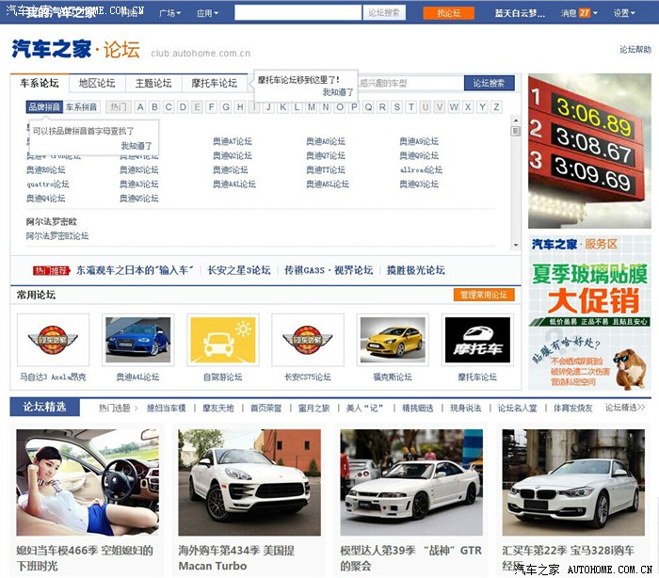The height and width of the screenshot is (578, 659).
Task: Open the 奥迪A7论坛 link
Action: point(233,141)
